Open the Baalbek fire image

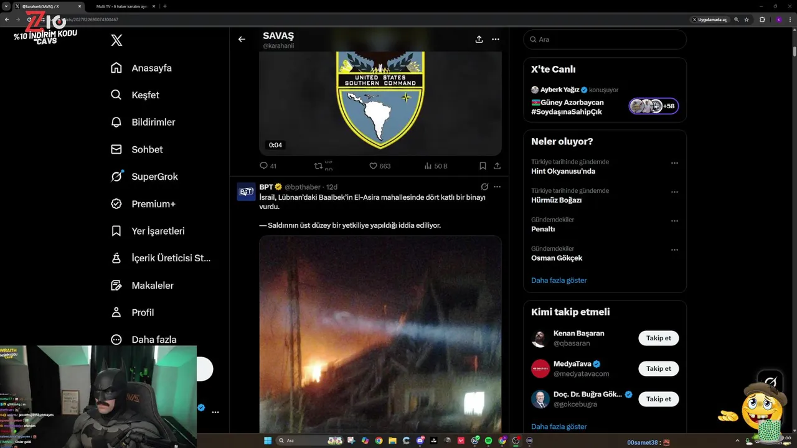click(380, 334)
